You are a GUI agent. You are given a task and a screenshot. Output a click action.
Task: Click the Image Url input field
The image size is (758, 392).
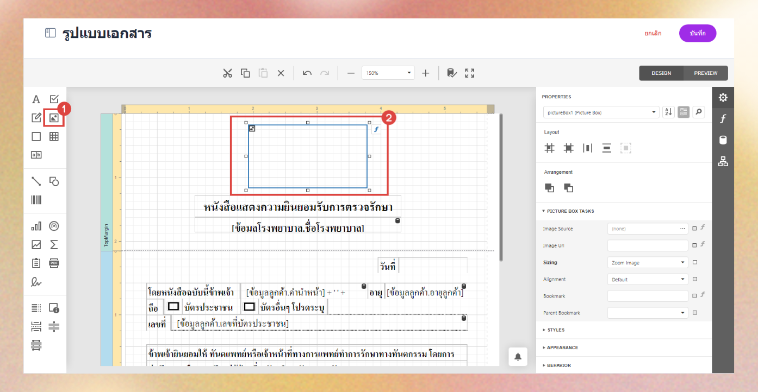click(x=648, y=246)
